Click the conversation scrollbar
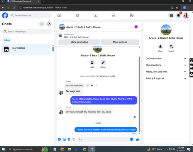This screenshot has height=152, width=193. 139,94
